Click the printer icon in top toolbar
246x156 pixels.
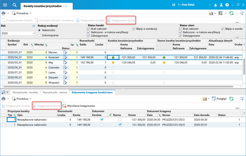click(x=3, y=13)
